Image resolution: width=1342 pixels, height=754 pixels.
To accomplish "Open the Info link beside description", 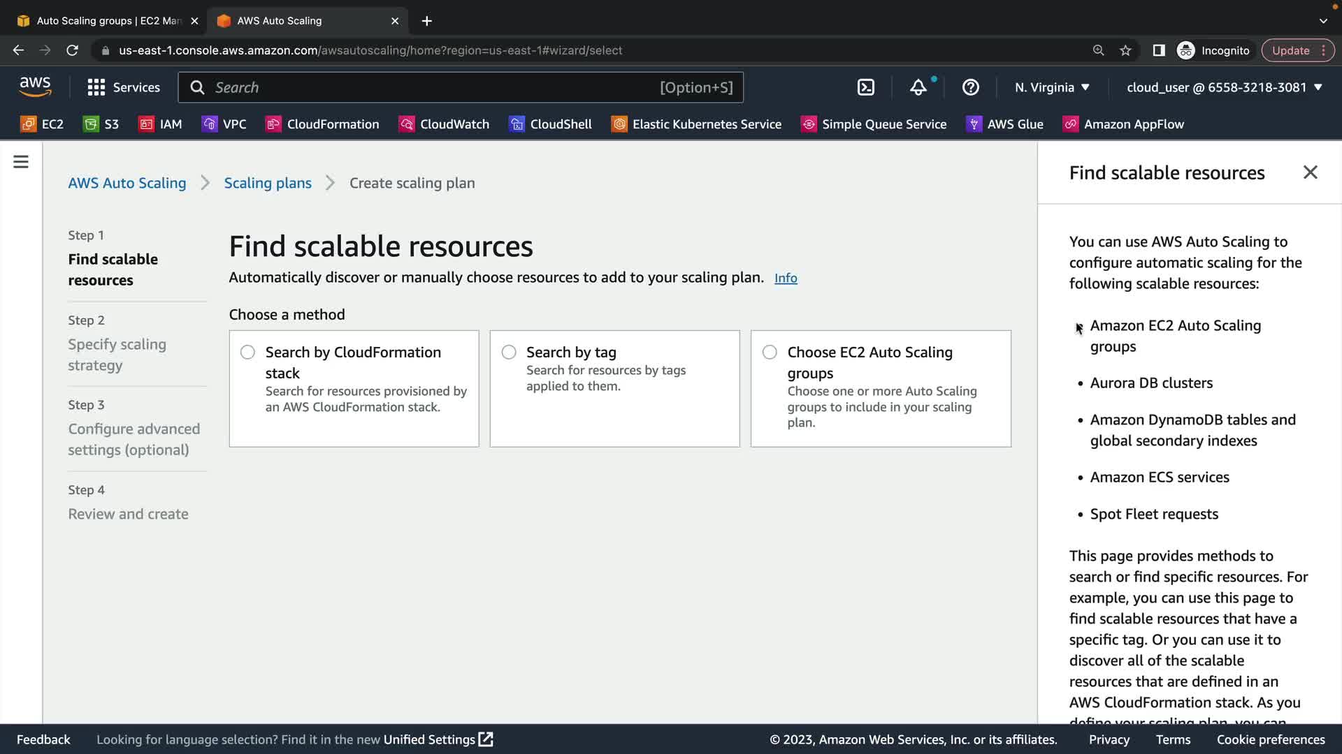I will point(786,278).
